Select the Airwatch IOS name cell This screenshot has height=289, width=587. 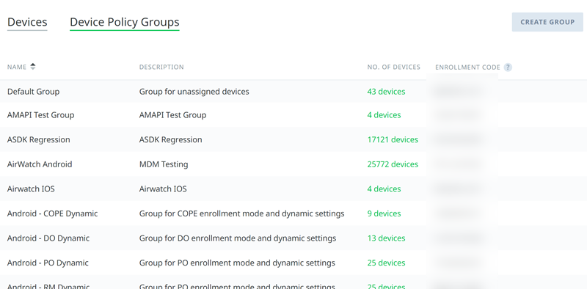coord(31,189)
